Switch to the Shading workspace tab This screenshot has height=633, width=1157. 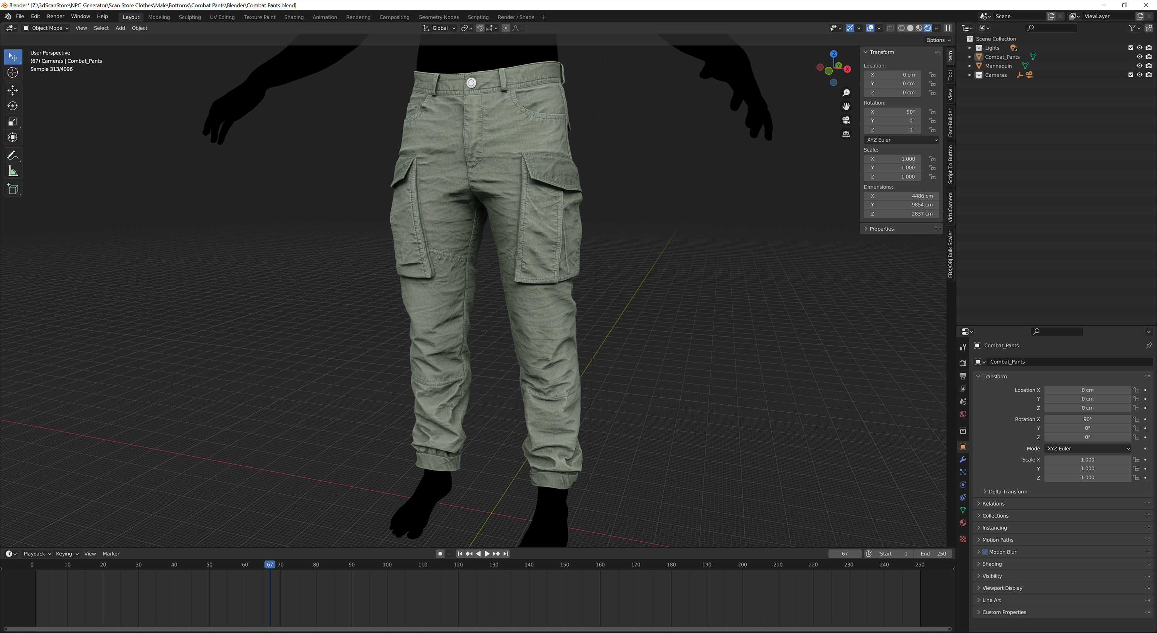click(294, 17)
